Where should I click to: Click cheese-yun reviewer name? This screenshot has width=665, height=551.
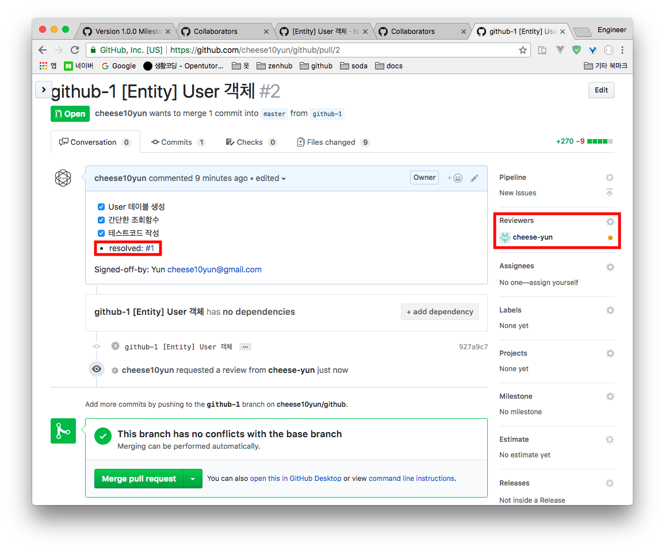click(532, 237)
